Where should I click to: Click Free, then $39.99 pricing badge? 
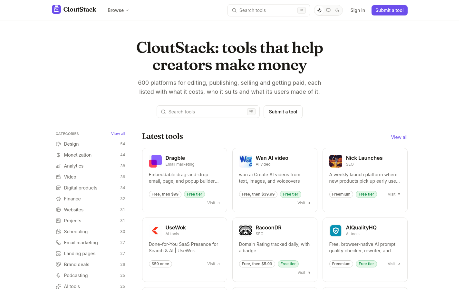coord(258,194)
